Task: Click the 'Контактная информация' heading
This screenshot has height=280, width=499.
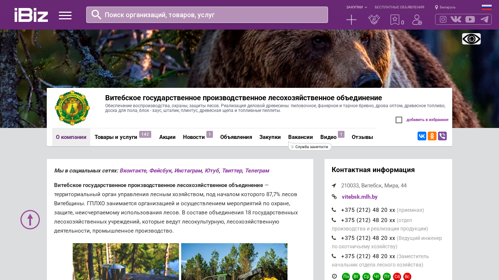Action: 373,170
